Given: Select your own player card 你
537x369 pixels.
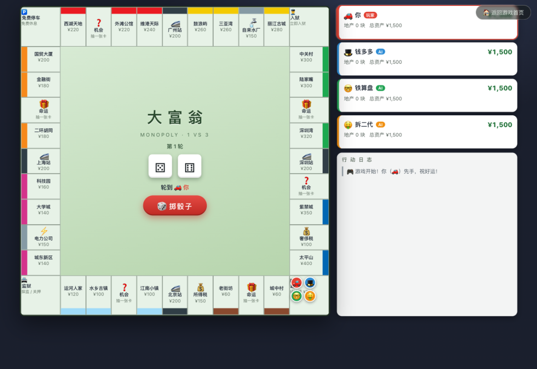Looking at the screenshot, I should pyautogui.click(x=428, y=22).
